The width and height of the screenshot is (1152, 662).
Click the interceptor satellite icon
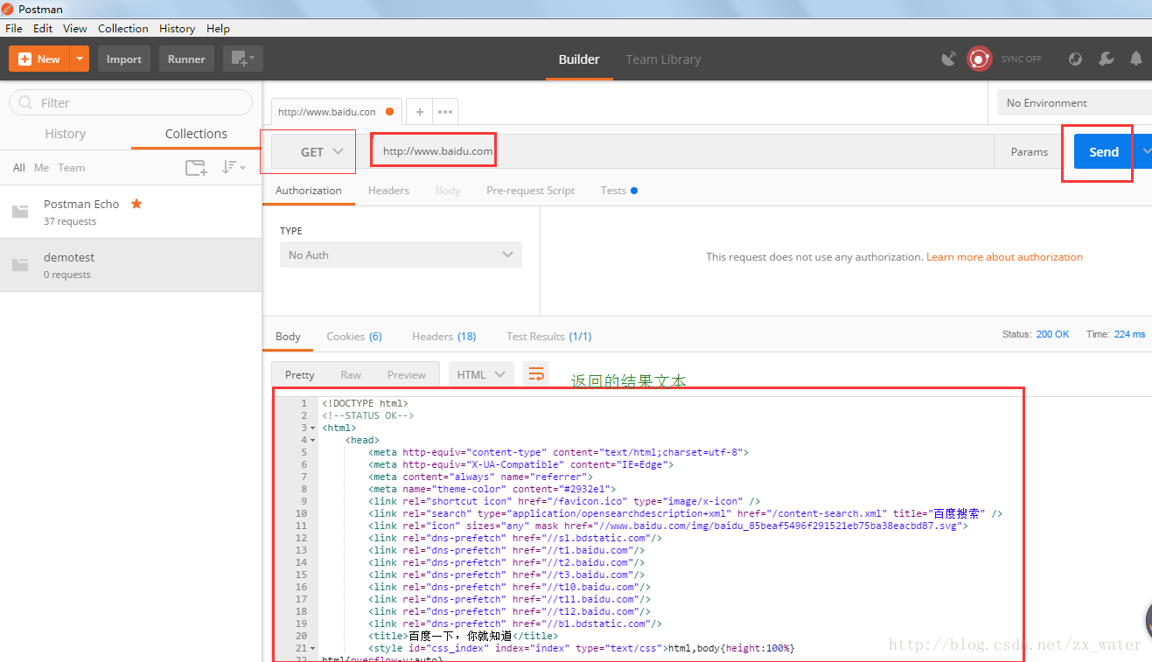(x=949, y=59)
